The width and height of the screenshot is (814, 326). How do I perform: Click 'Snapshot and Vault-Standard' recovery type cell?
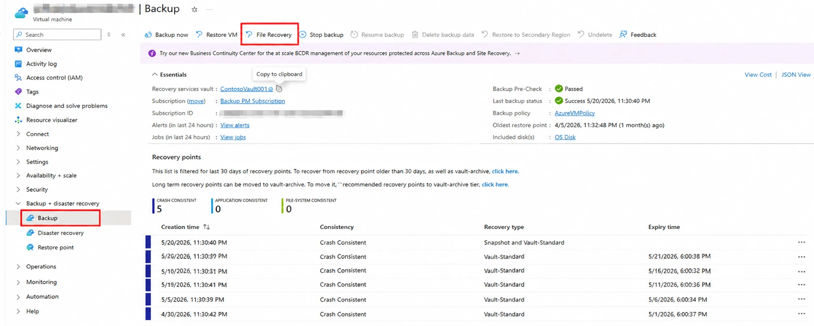coord(524,243)
